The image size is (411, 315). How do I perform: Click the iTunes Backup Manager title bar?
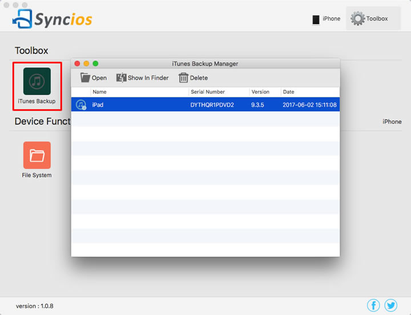(205, 64)
